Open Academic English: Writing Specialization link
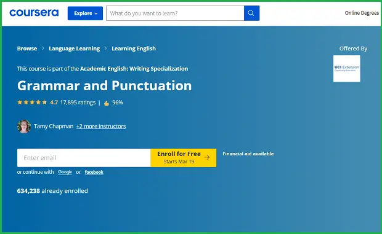Viewport: 382px width, 234px height. 134,69
